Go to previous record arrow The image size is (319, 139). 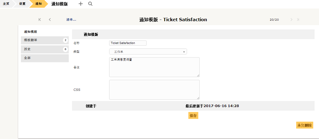[x=50, y=20]
